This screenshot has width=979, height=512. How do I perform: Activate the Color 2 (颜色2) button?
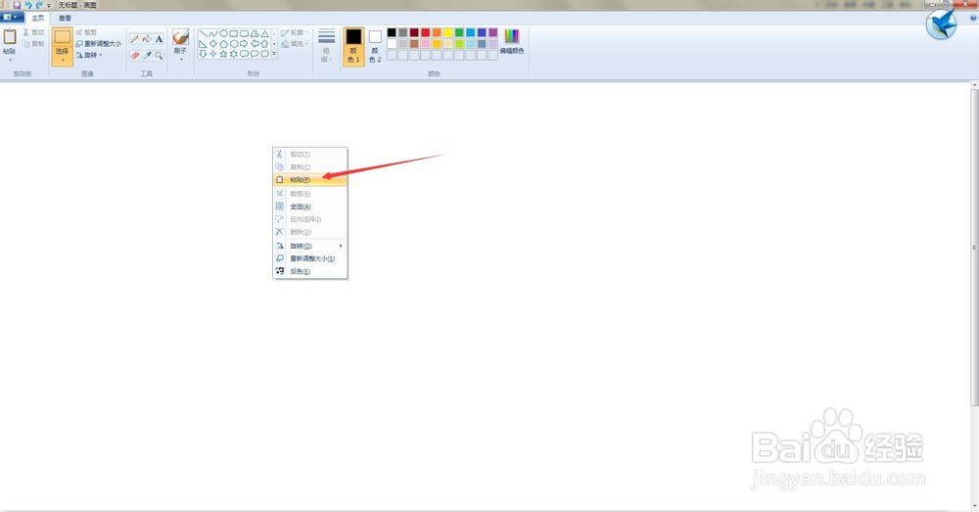click(x=375, y=46)
